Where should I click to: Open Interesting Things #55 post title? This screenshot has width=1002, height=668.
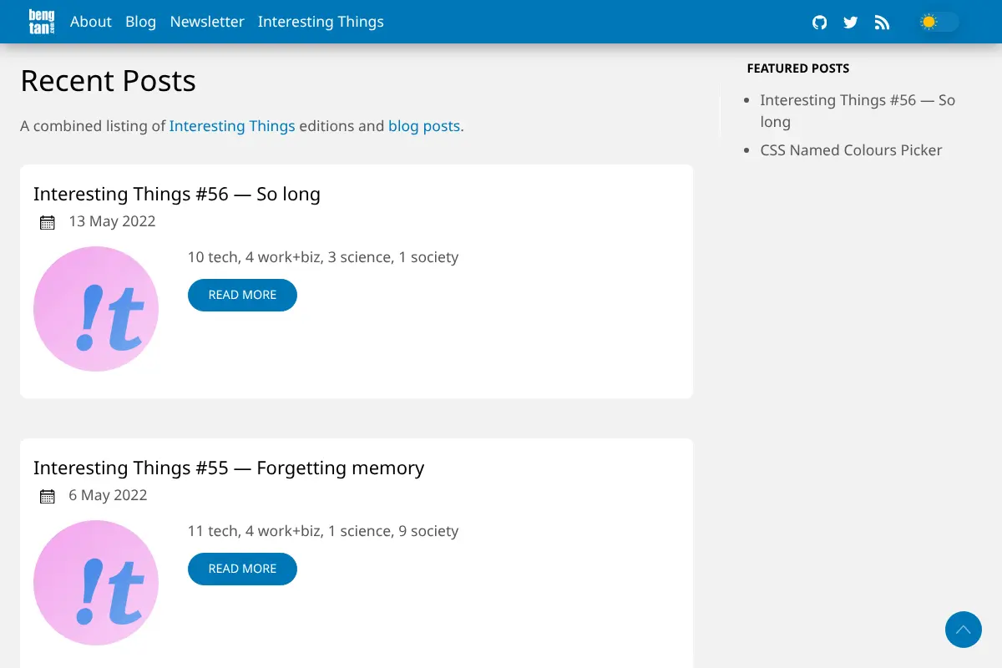click(229, 468)
